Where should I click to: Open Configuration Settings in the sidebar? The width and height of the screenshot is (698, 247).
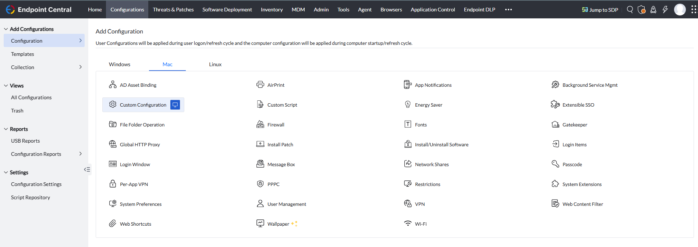pyautogui.click(x=36, y=184)
